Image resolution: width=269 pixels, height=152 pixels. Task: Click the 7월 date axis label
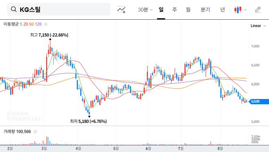(x=181, y=148)
